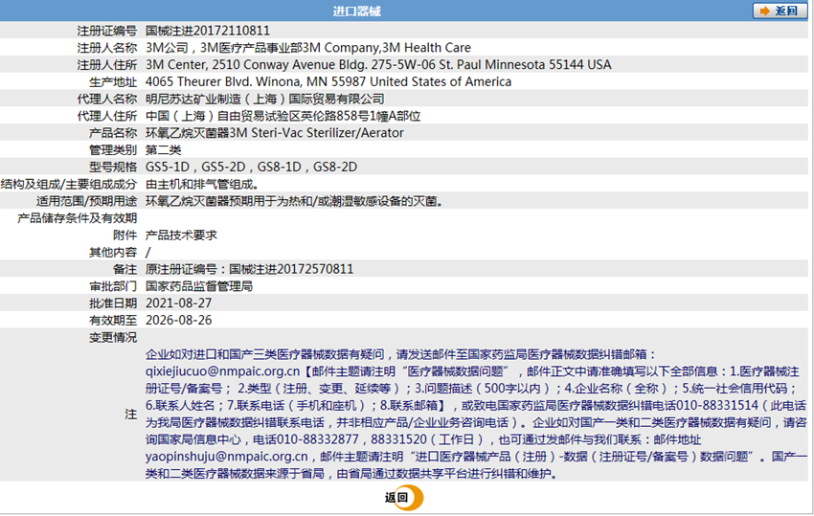Click the management category value 第二类
This screenshot has width=814, height=516.
click(164, 150)
